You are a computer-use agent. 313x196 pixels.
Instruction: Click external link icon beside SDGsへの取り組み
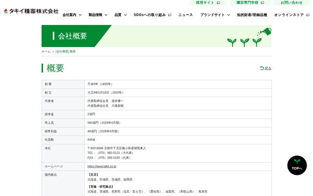170,15
